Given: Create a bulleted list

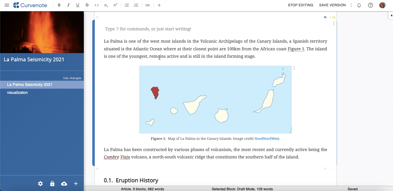Looking at the screenshot, I should (127, 5).
